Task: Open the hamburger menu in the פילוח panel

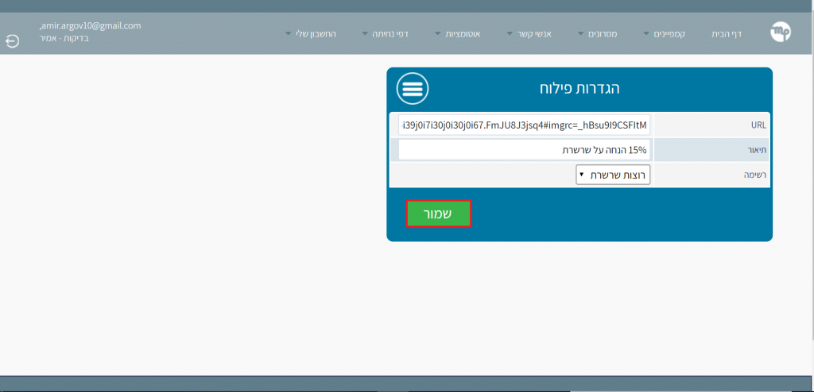Action: click(x=413, y=89)
